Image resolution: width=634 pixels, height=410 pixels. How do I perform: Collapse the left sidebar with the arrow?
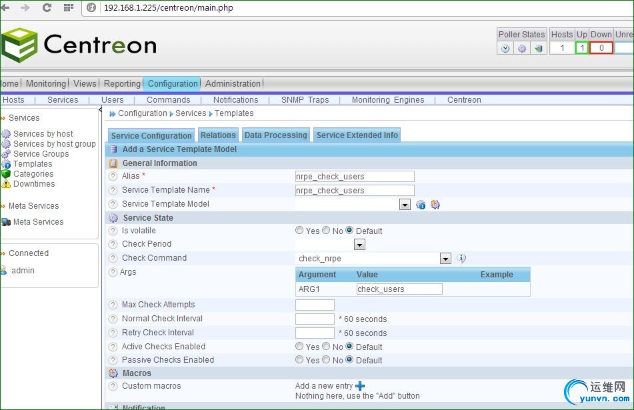point(100,110)
